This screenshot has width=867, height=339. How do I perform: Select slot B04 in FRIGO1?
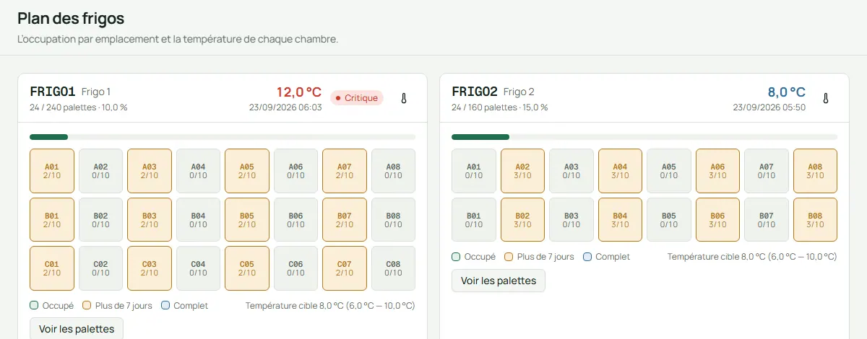(198, 220)
